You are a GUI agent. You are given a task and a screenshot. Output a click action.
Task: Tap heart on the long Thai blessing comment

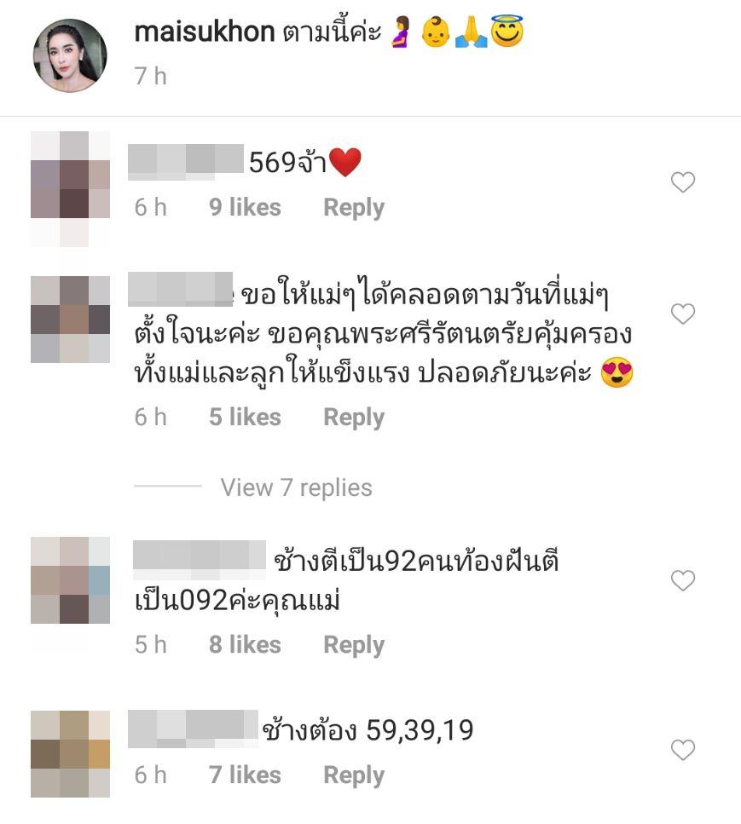pos(683,314)
